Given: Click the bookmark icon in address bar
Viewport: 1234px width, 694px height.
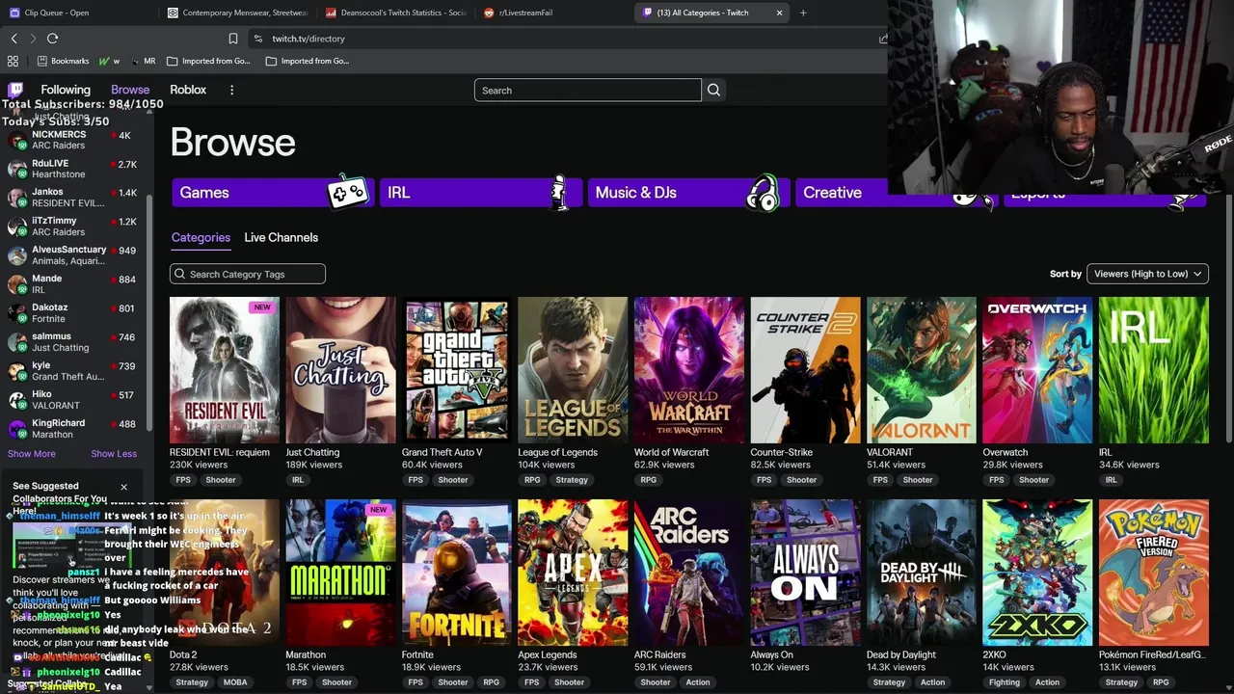Looking at the screenshot, I should point(232,39).
